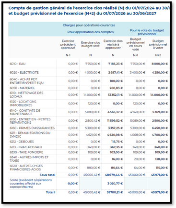Click the PRIMES D'ASSURANCES realized '3 357,25 €'
Screen dimensions: 176x208
pyautogui.click(x=115, y=128)
